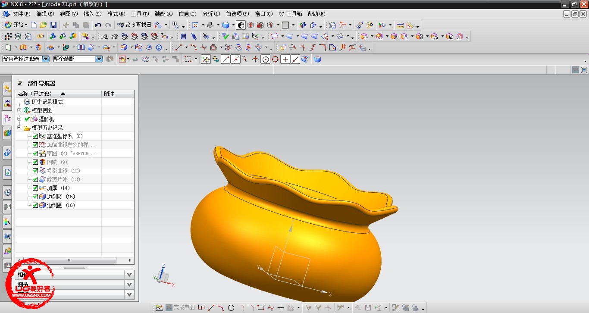589x313 pixels.
Task: Open the 帮助(H) menu
Action: 316,14
